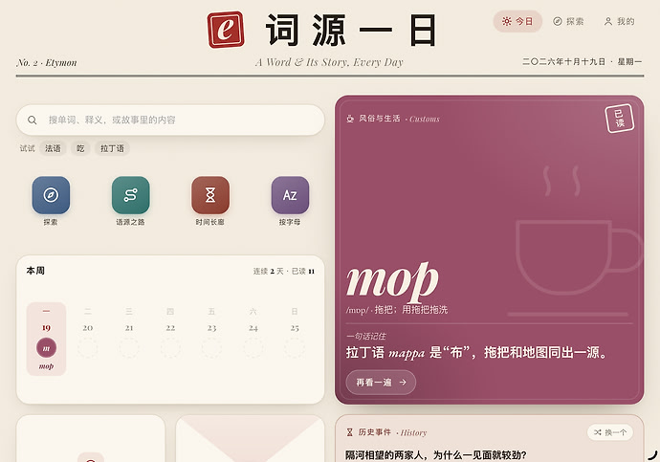Click the hourglass icon beside 历史事件
The image size is (660, 462).
[x=349, y=432]
